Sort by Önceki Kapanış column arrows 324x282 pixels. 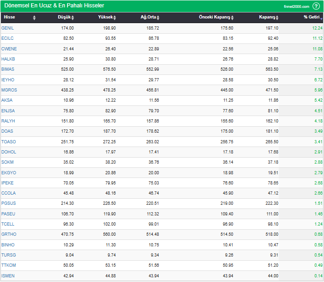click(233, 18)
